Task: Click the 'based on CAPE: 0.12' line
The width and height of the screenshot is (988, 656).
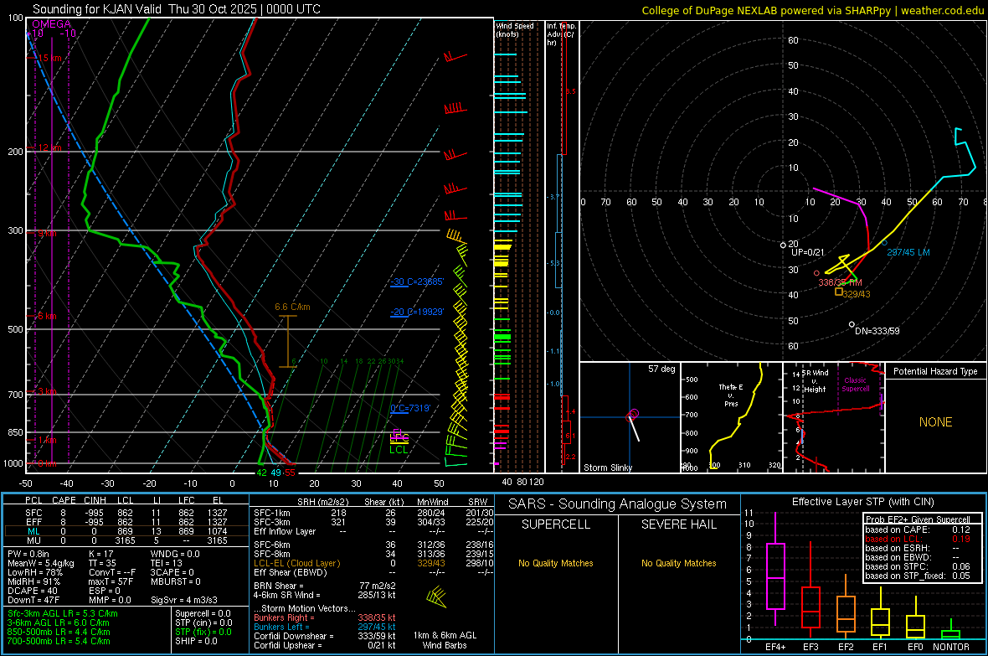Action: tap(918, 529)
